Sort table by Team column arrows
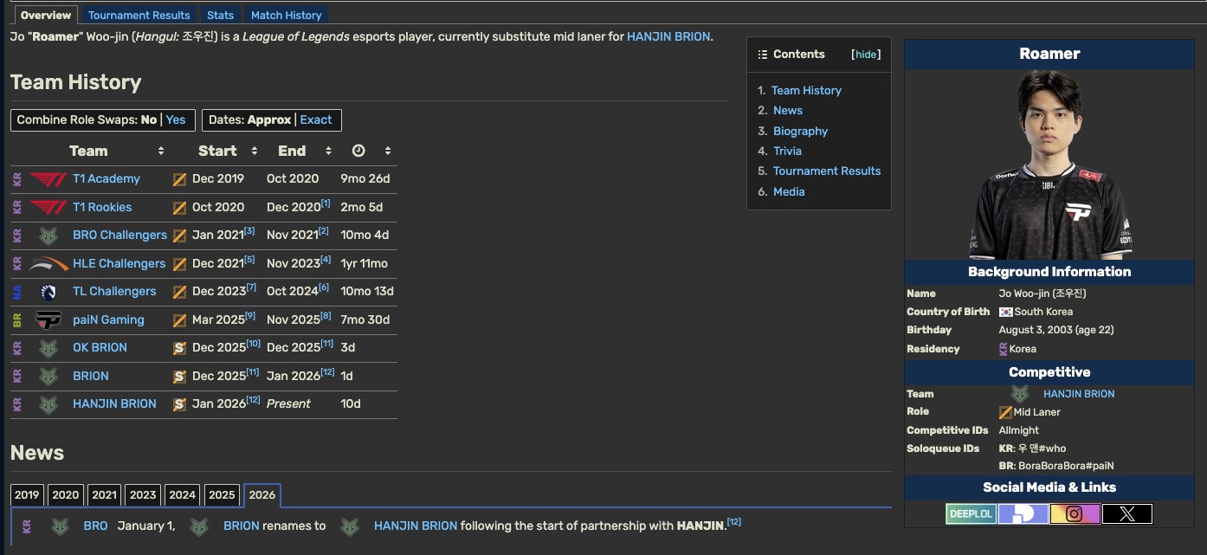 click(161, 152)
